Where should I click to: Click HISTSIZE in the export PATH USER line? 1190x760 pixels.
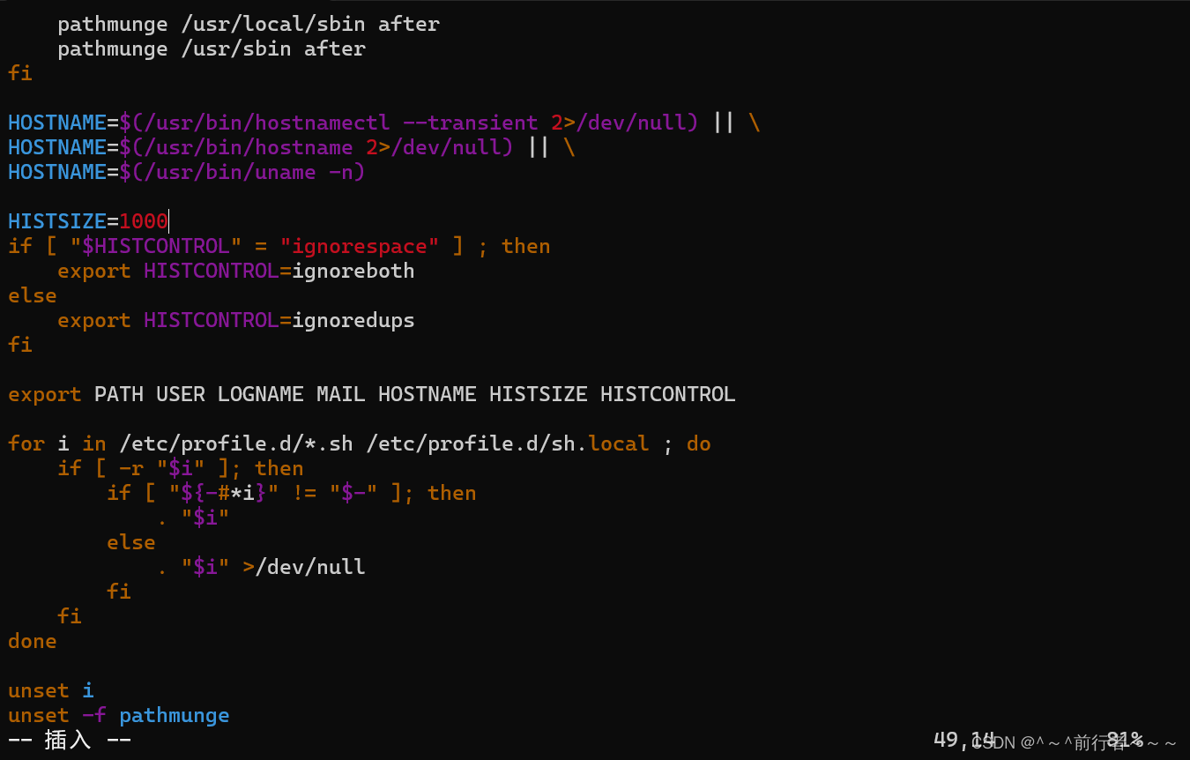[539, 394]
